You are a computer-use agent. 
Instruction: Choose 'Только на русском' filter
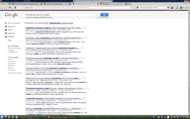click(x=14, y=48)
